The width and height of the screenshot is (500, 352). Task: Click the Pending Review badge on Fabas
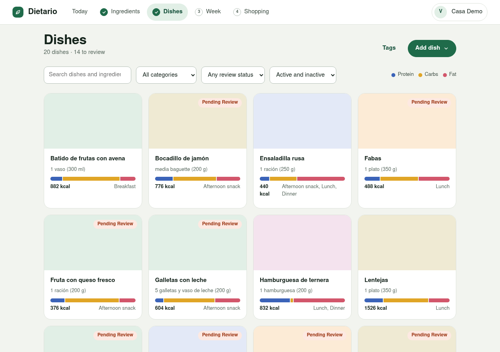click(x=429, y=102)
